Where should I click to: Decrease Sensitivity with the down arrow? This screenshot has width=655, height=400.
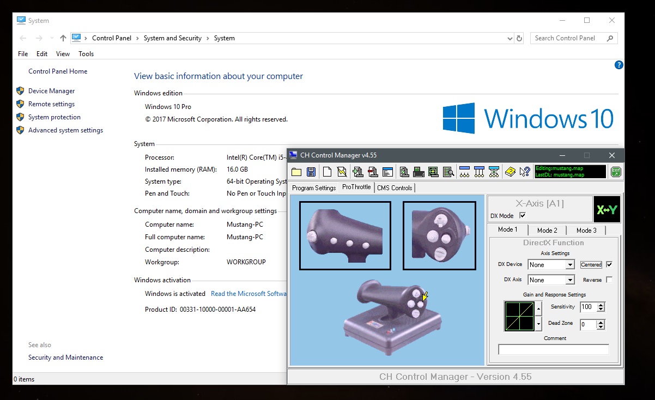tap(601, 310)
